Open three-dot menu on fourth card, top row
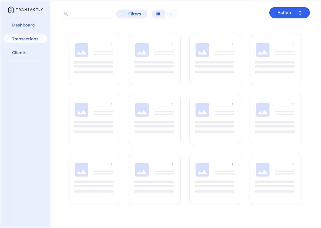The width and height of the screenshot is (321, 228). point(293,45)
